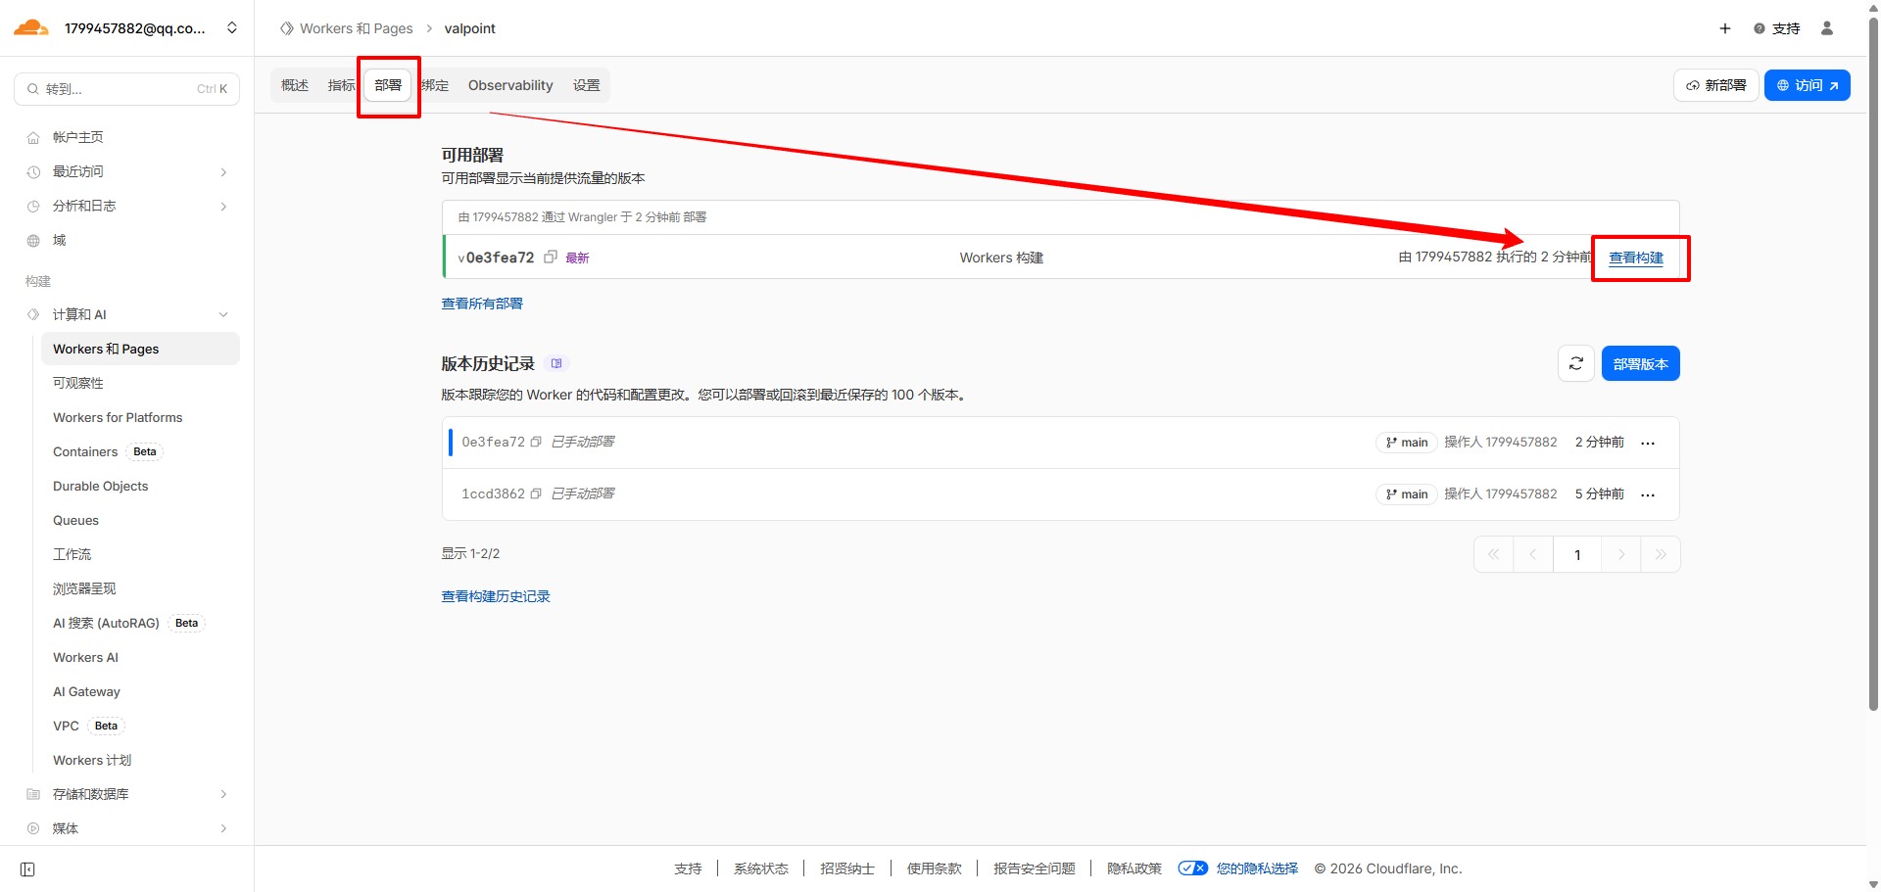Refresh version history list
Screen dimensions: 1881x892
point(1576,363)
